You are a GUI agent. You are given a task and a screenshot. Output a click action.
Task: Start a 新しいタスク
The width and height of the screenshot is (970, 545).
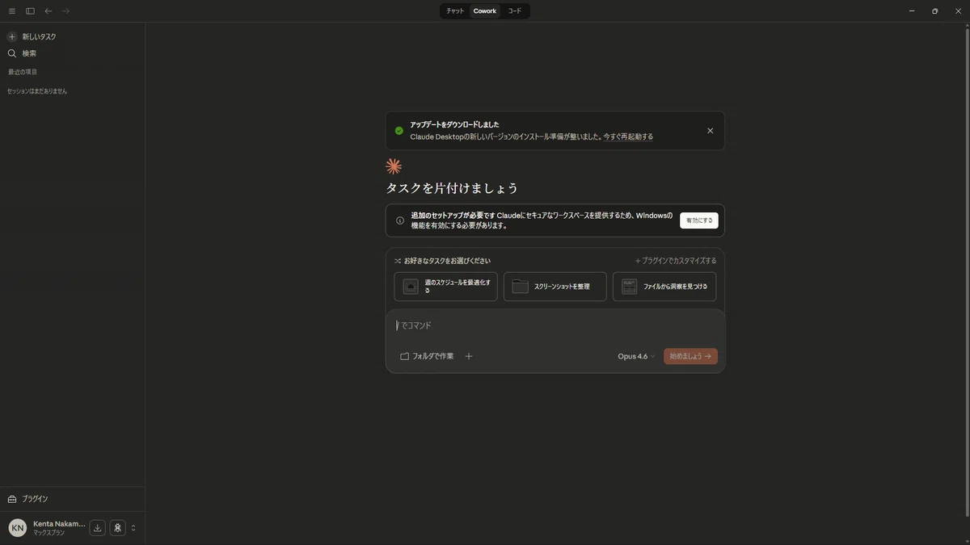32,37
